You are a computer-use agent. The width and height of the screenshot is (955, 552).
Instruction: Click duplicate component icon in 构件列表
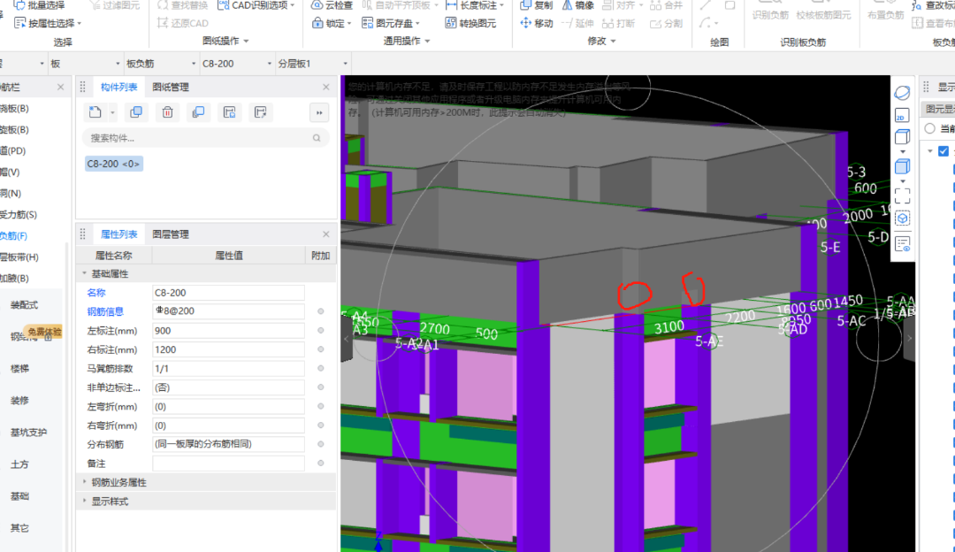(x=136, y=112)
